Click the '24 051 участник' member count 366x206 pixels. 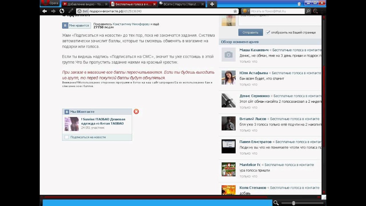coord(93,128)
